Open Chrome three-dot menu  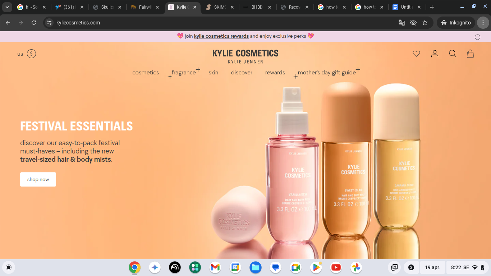(483, 23)
